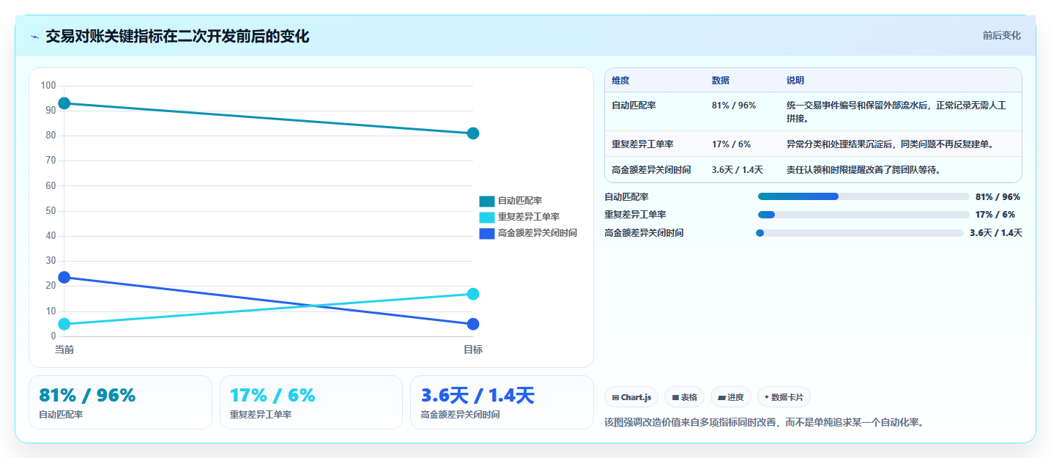The width and height of the screenshot is (1051, 458).
Task: Toggle 自动匹配率 series in chart legend
Action: [510, 201]
